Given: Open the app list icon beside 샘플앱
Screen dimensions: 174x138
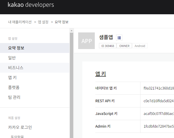Looking at the screenshot, I should (119, 38).
